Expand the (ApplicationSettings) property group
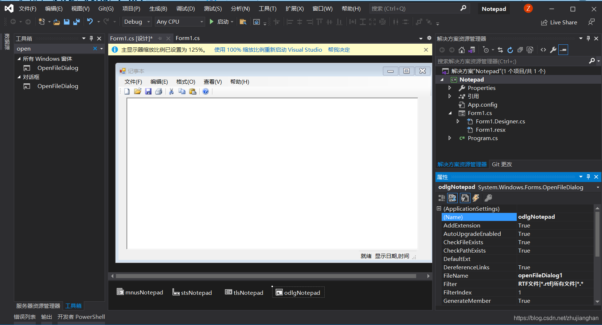The image size is (602, 325). coord(439,209)
